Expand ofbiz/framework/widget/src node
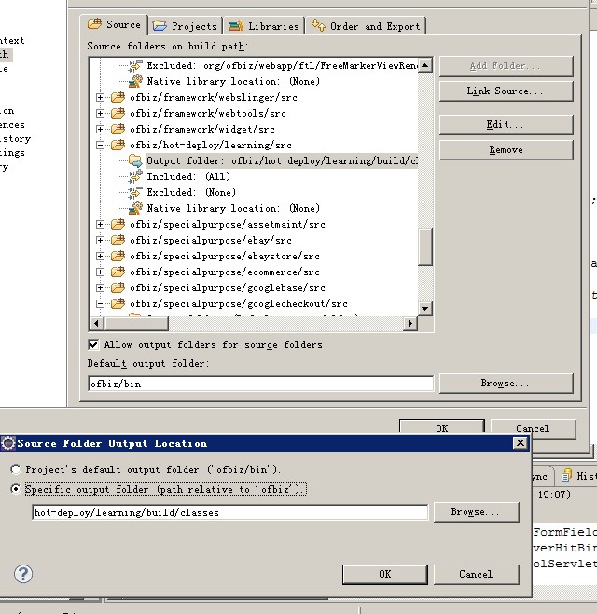Image resolution: width=597 pixels, height=614 pixels. click(x=100, y=129)
